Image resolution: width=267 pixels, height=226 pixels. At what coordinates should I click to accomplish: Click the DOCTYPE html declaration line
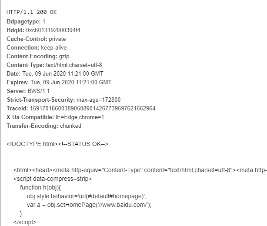(57, 143)
